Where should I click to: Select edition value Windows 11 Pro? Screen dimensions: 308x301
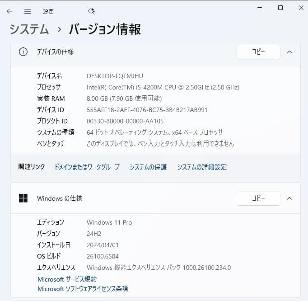click(x=109, y=222)
